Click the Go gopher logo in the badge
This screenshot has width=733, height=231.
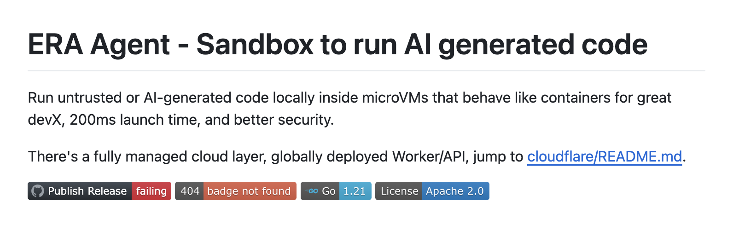(313, 191)
